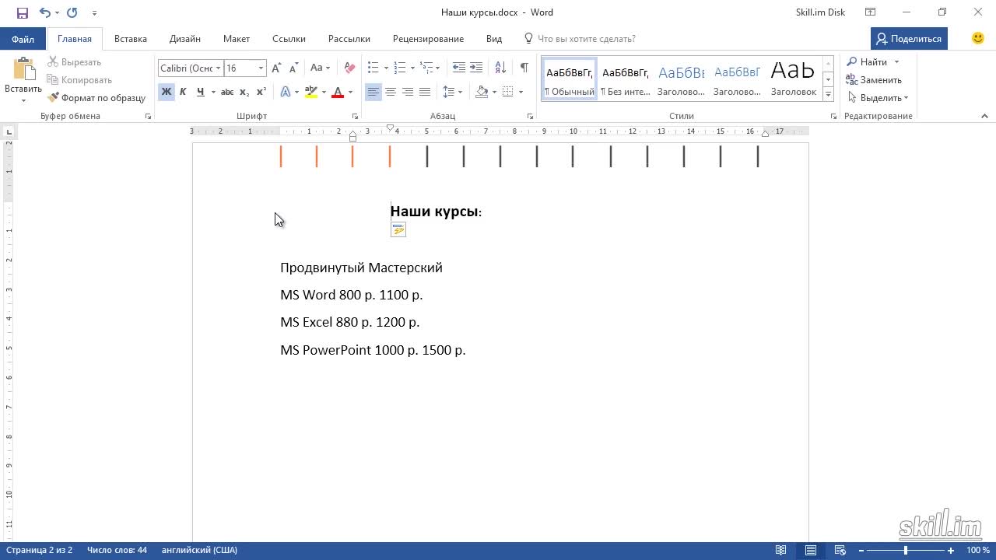Justify paragraph text across the width
996x560 pixels.
425,92
